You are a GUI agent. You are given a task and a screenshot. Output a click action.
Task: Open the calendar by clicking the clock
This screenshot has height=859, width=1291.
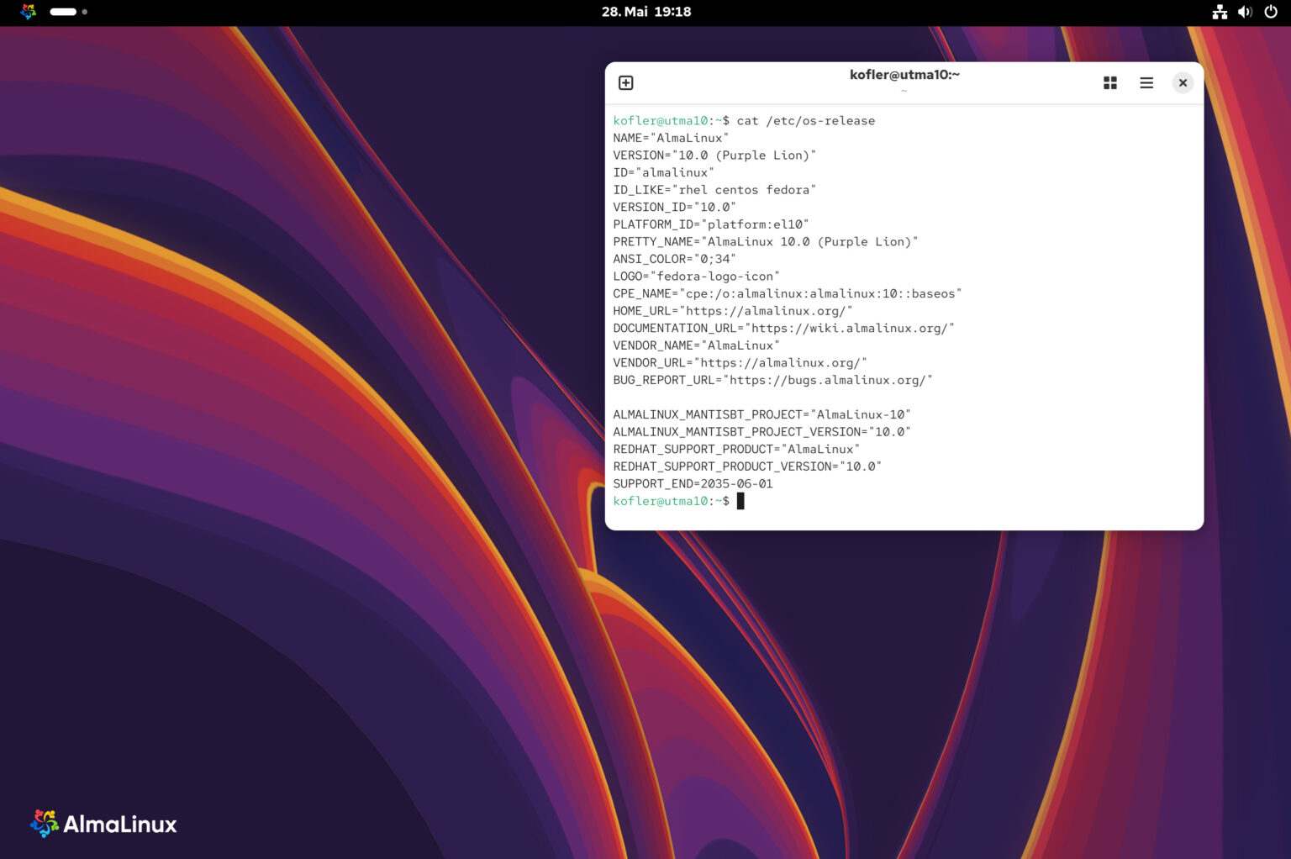pyautogui.click(x=645, y=12)
